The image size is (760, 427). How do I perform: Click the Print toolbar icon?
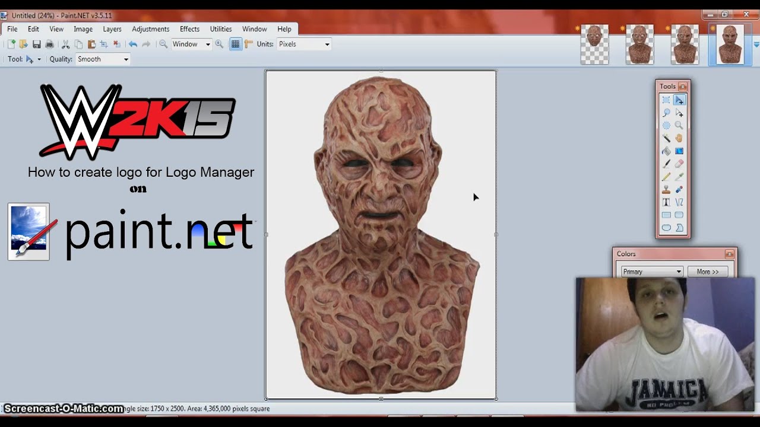[50, 44]
